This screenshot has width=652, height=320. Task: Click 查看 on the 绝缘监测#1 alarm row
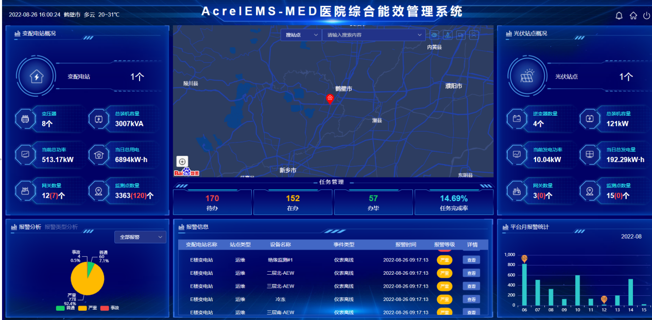coord(472,259)
